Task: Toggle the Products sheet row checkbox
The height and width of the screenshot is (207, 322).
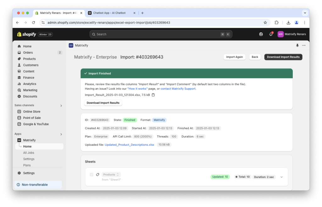Action: click(92, 174)
